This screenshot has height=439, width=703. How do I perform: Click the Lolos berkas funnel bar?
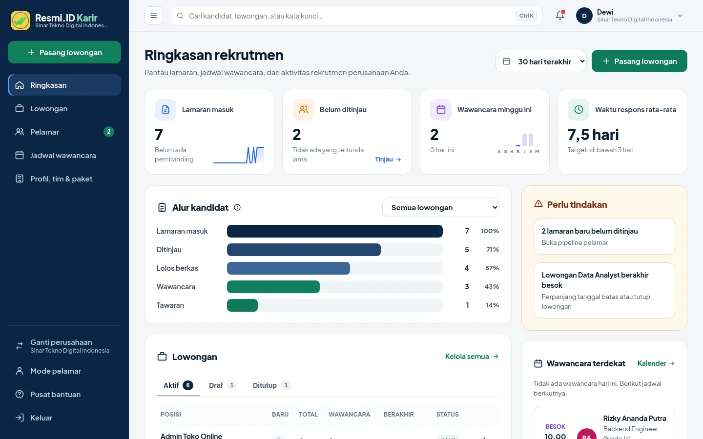[x=289, y=268]
